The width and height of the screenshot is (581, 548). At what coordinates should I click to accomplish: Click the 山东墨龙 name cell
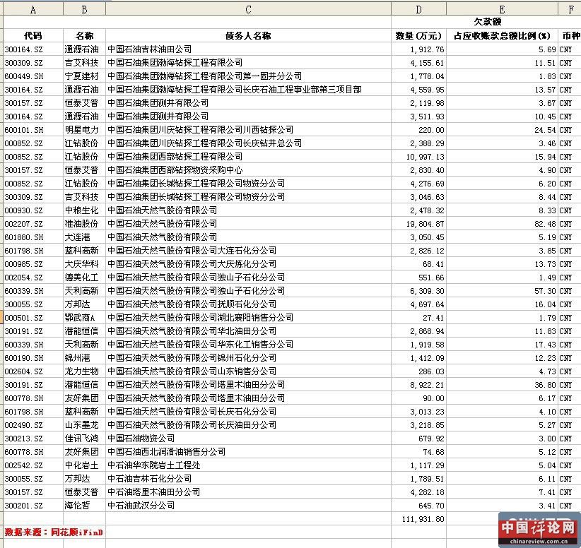85,425
